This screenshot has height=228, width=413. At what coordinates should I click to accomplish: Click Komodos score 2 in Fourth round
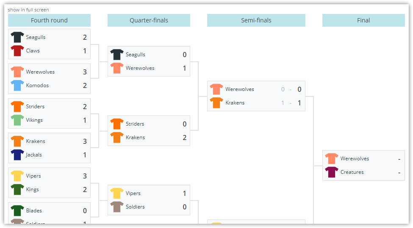(85, 85)
